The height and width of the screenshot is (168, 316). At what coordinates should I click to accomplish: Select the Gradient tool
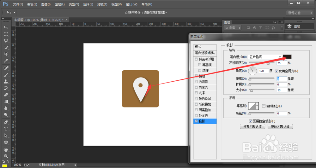[6, 101]
